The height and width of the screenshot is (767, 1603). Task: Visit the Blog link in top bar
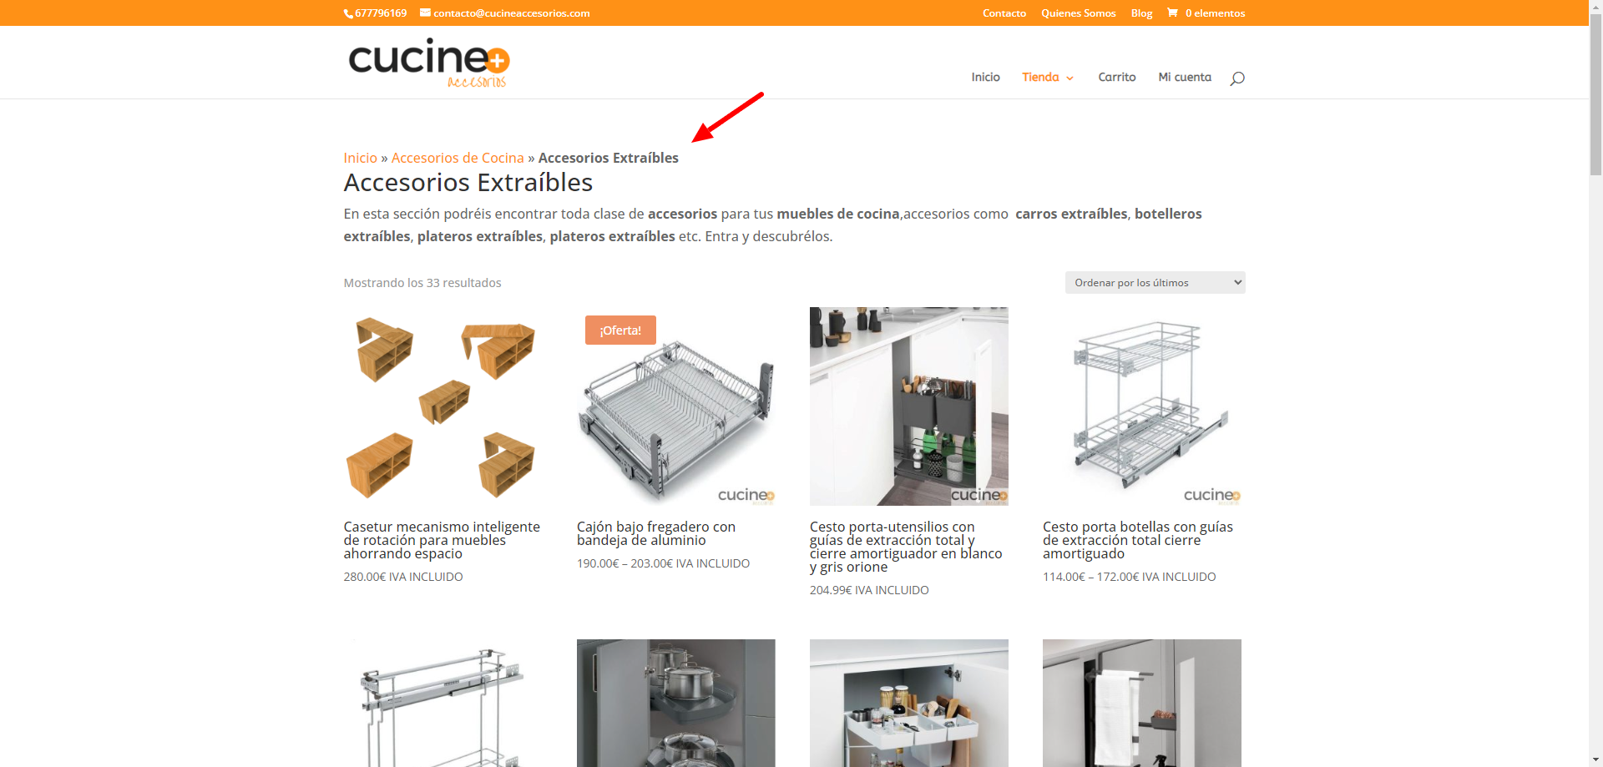[x=1141, y=13]
